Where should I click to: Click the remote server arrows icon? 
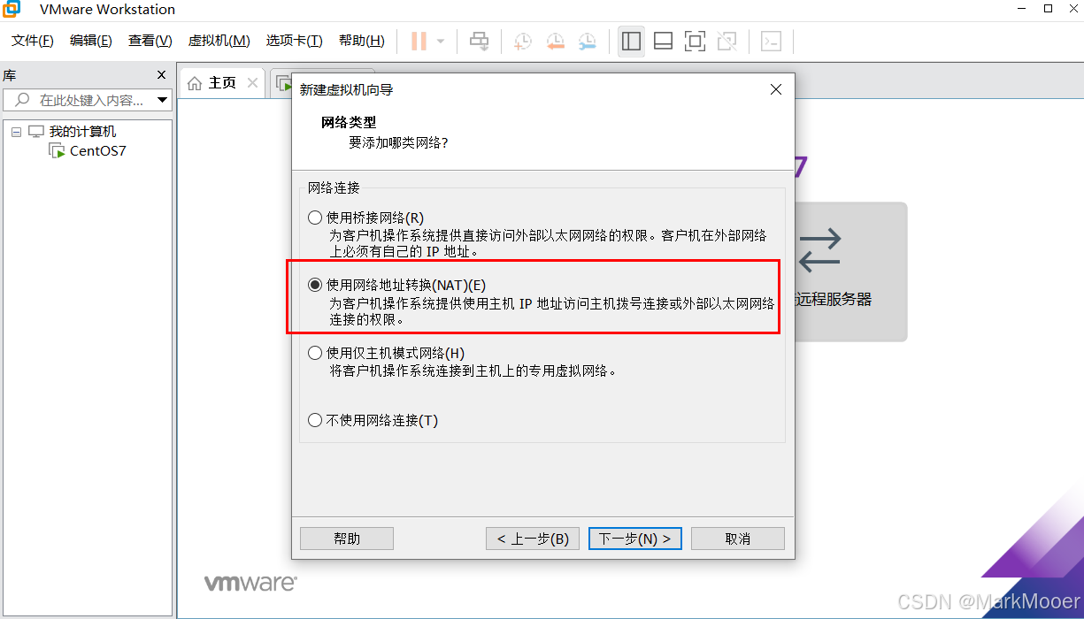[819, 250]
